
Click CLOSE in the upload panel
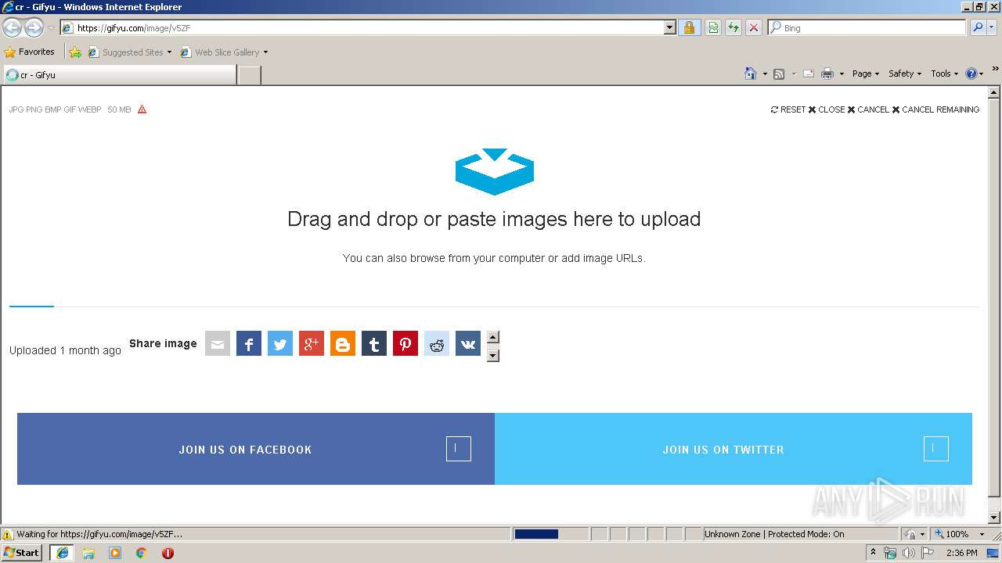(x=827, y=109)
